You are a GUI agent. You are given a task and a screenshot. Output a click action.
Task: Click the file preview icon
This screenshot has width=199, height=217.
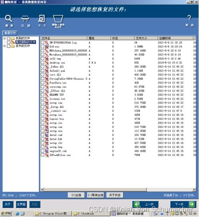pyautogui.click(x=41, y=19)
